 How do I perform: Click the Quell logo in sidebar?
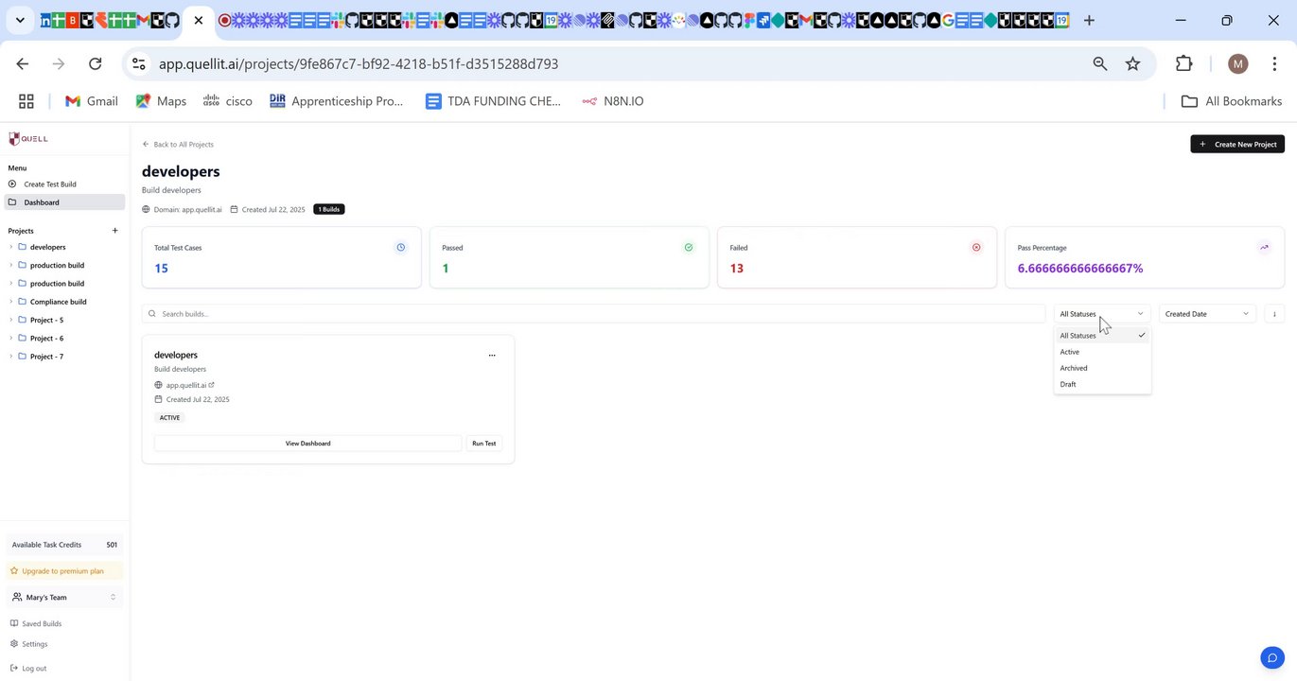(x=27, y=139)
